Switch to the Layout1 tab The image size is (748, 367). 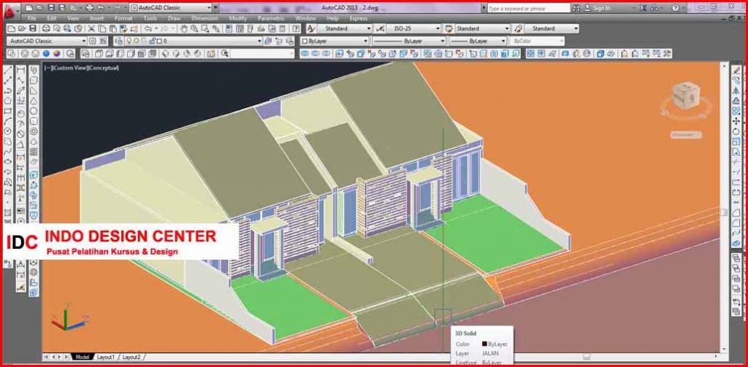pos(105,357)
